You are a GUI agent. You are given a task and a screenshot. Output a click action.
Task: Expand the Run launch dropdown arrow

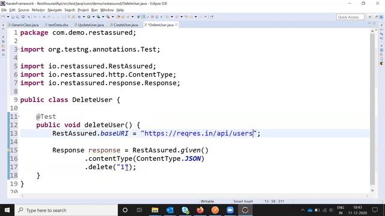coord(93,17)
